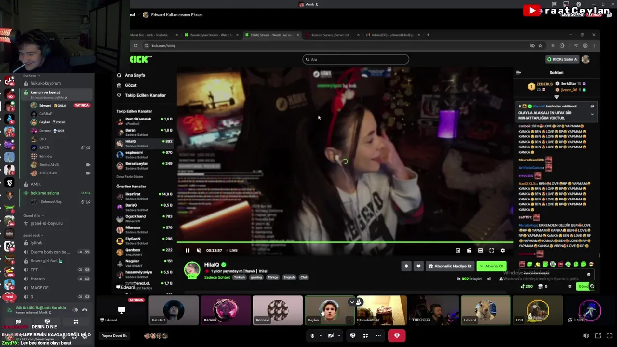Focus the Kick Ara search field
Screen dimensions: 617x347
click(356, 59)
